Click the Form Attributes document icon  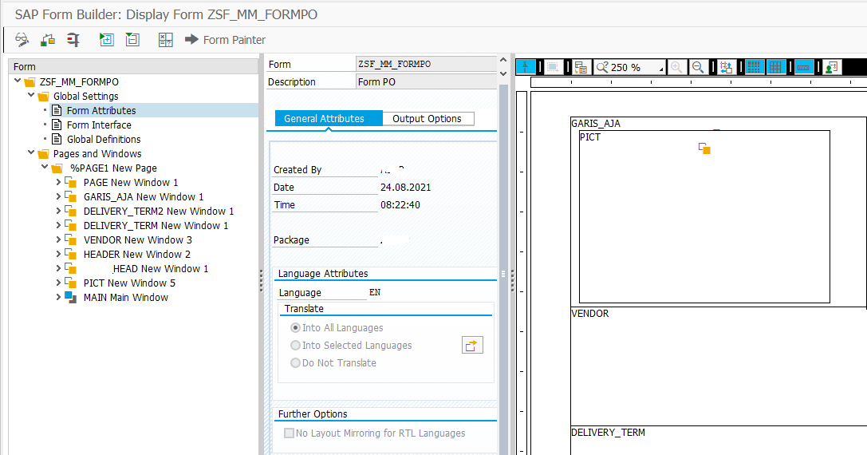click(57, 110)
